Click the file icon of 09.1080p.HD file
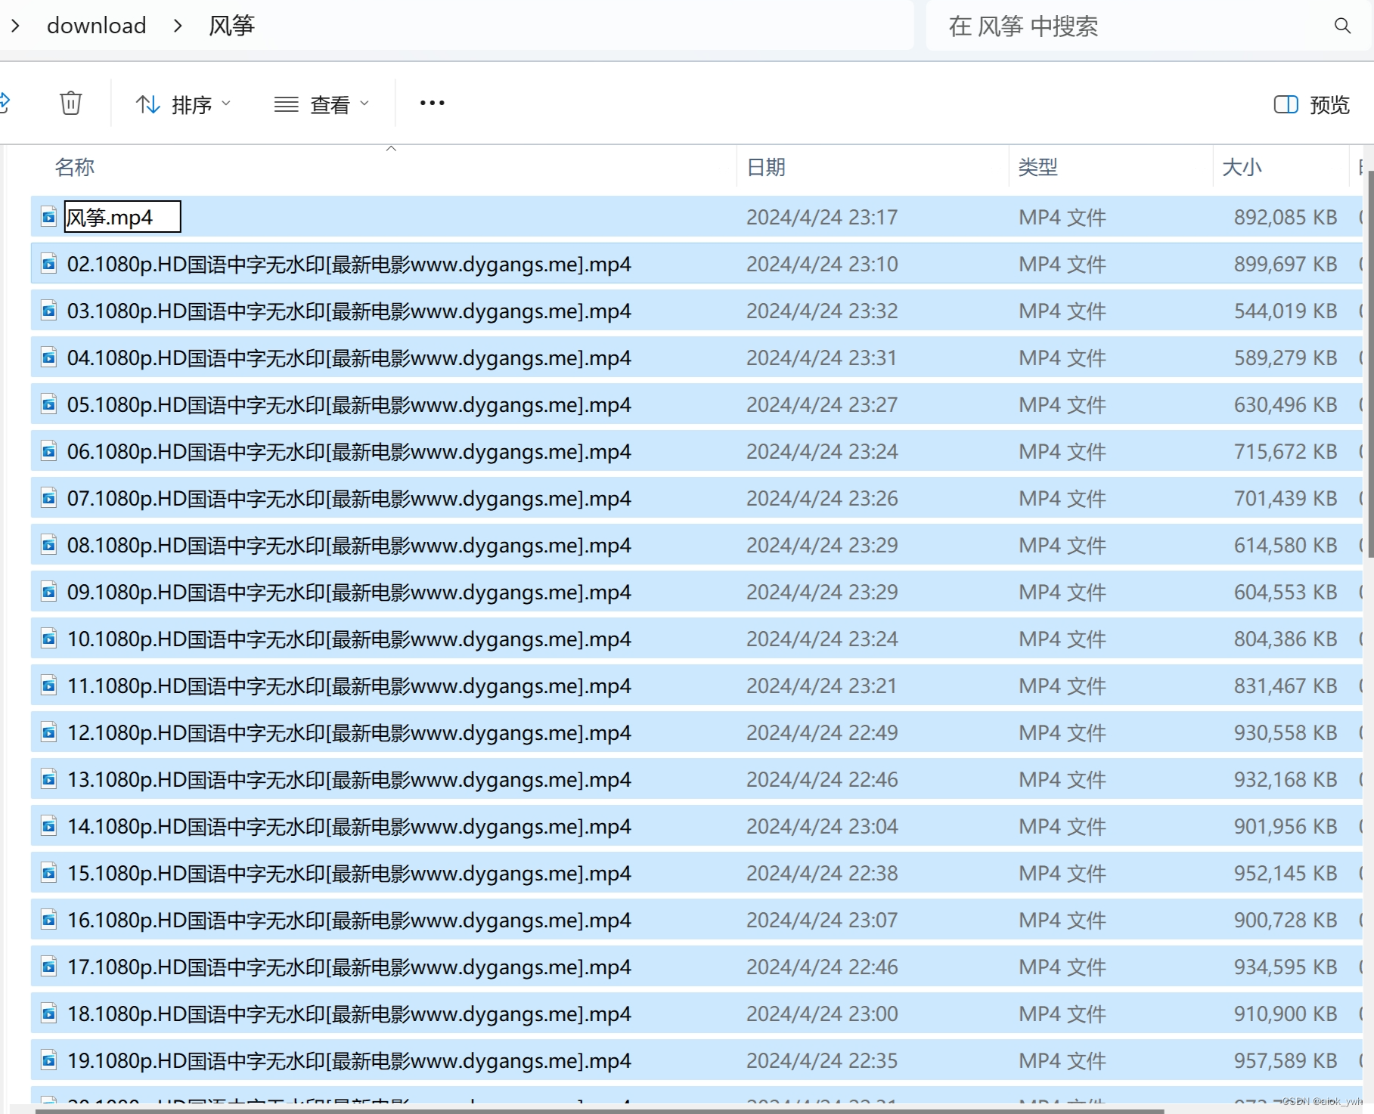 tap(48, 592)
